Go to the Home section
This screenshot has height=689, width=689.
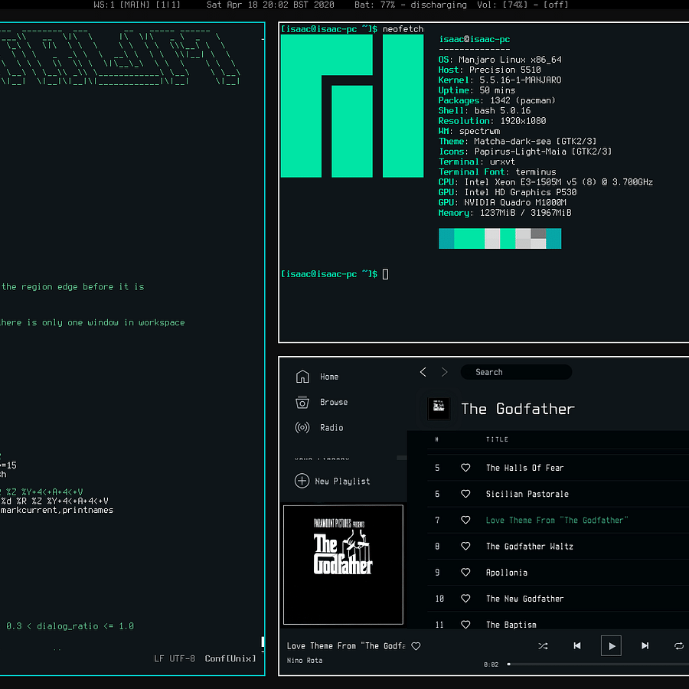302,377
